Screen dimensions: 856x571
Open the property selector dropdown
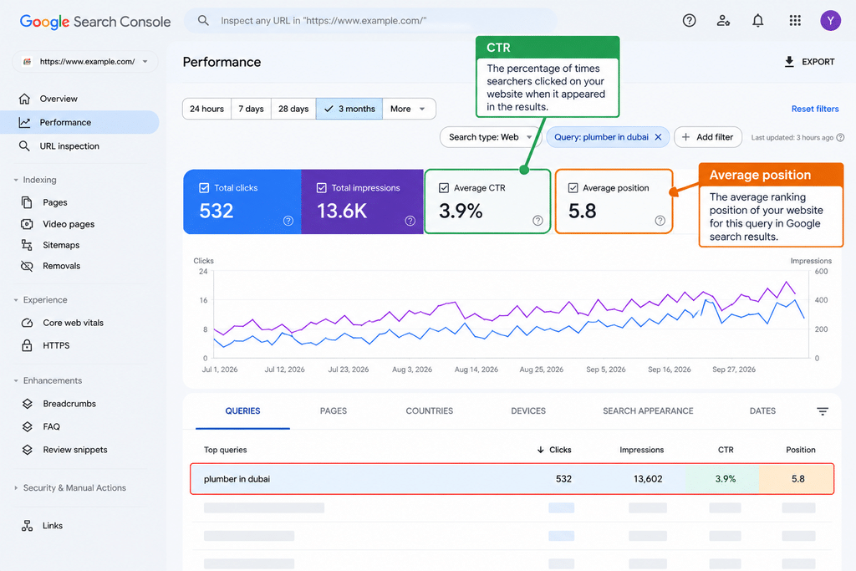point(85,62)
